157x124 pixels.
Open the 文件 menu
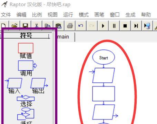pyautogui.click(x=6, y=15)
